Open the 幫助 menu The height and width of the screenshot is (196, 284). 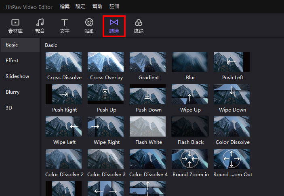[97, 6]
